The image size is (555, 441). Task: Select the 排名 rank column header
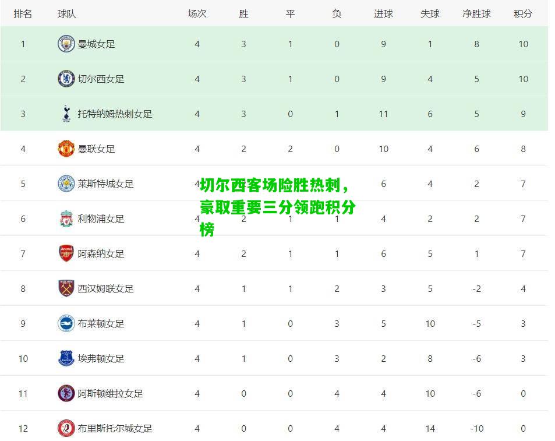[x=23, y=14]
